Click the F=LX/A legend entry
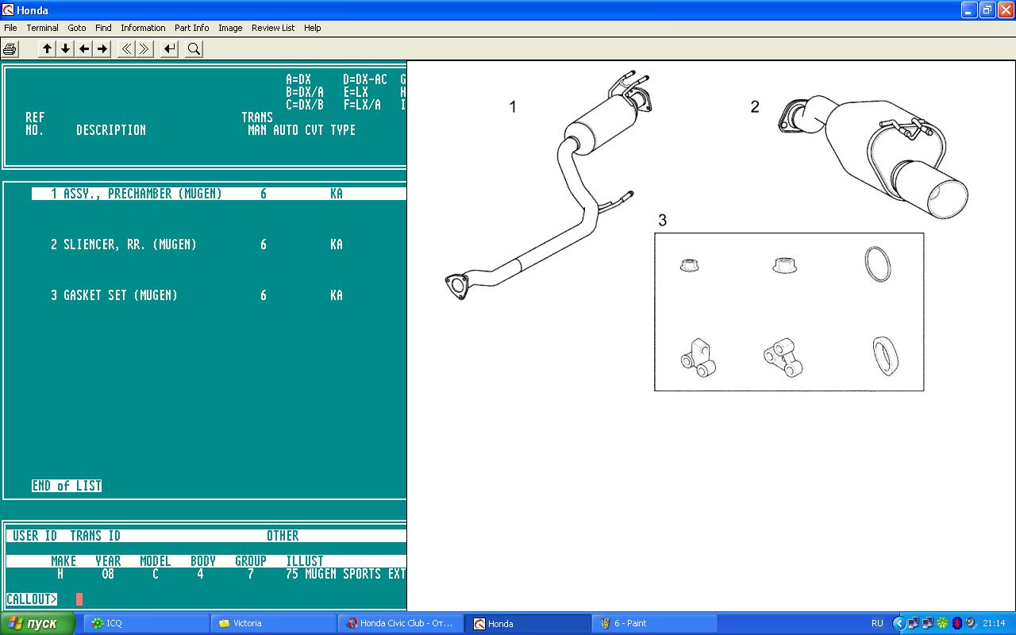 362,105
